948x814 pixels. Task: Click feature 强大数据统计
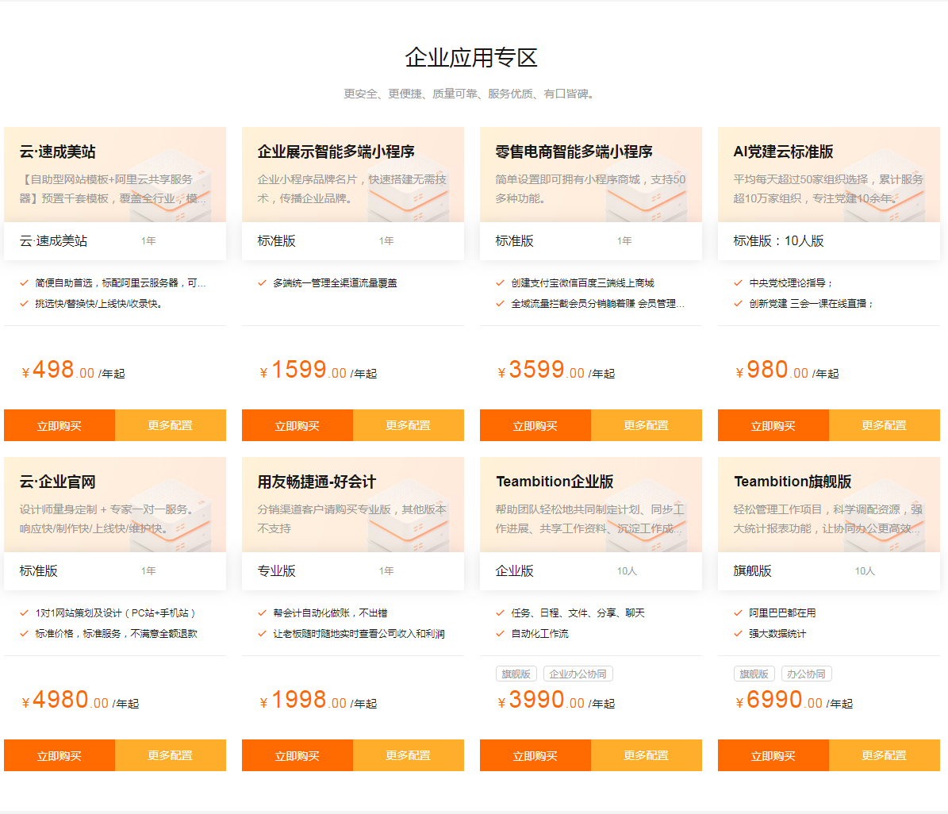coord(777,634)
